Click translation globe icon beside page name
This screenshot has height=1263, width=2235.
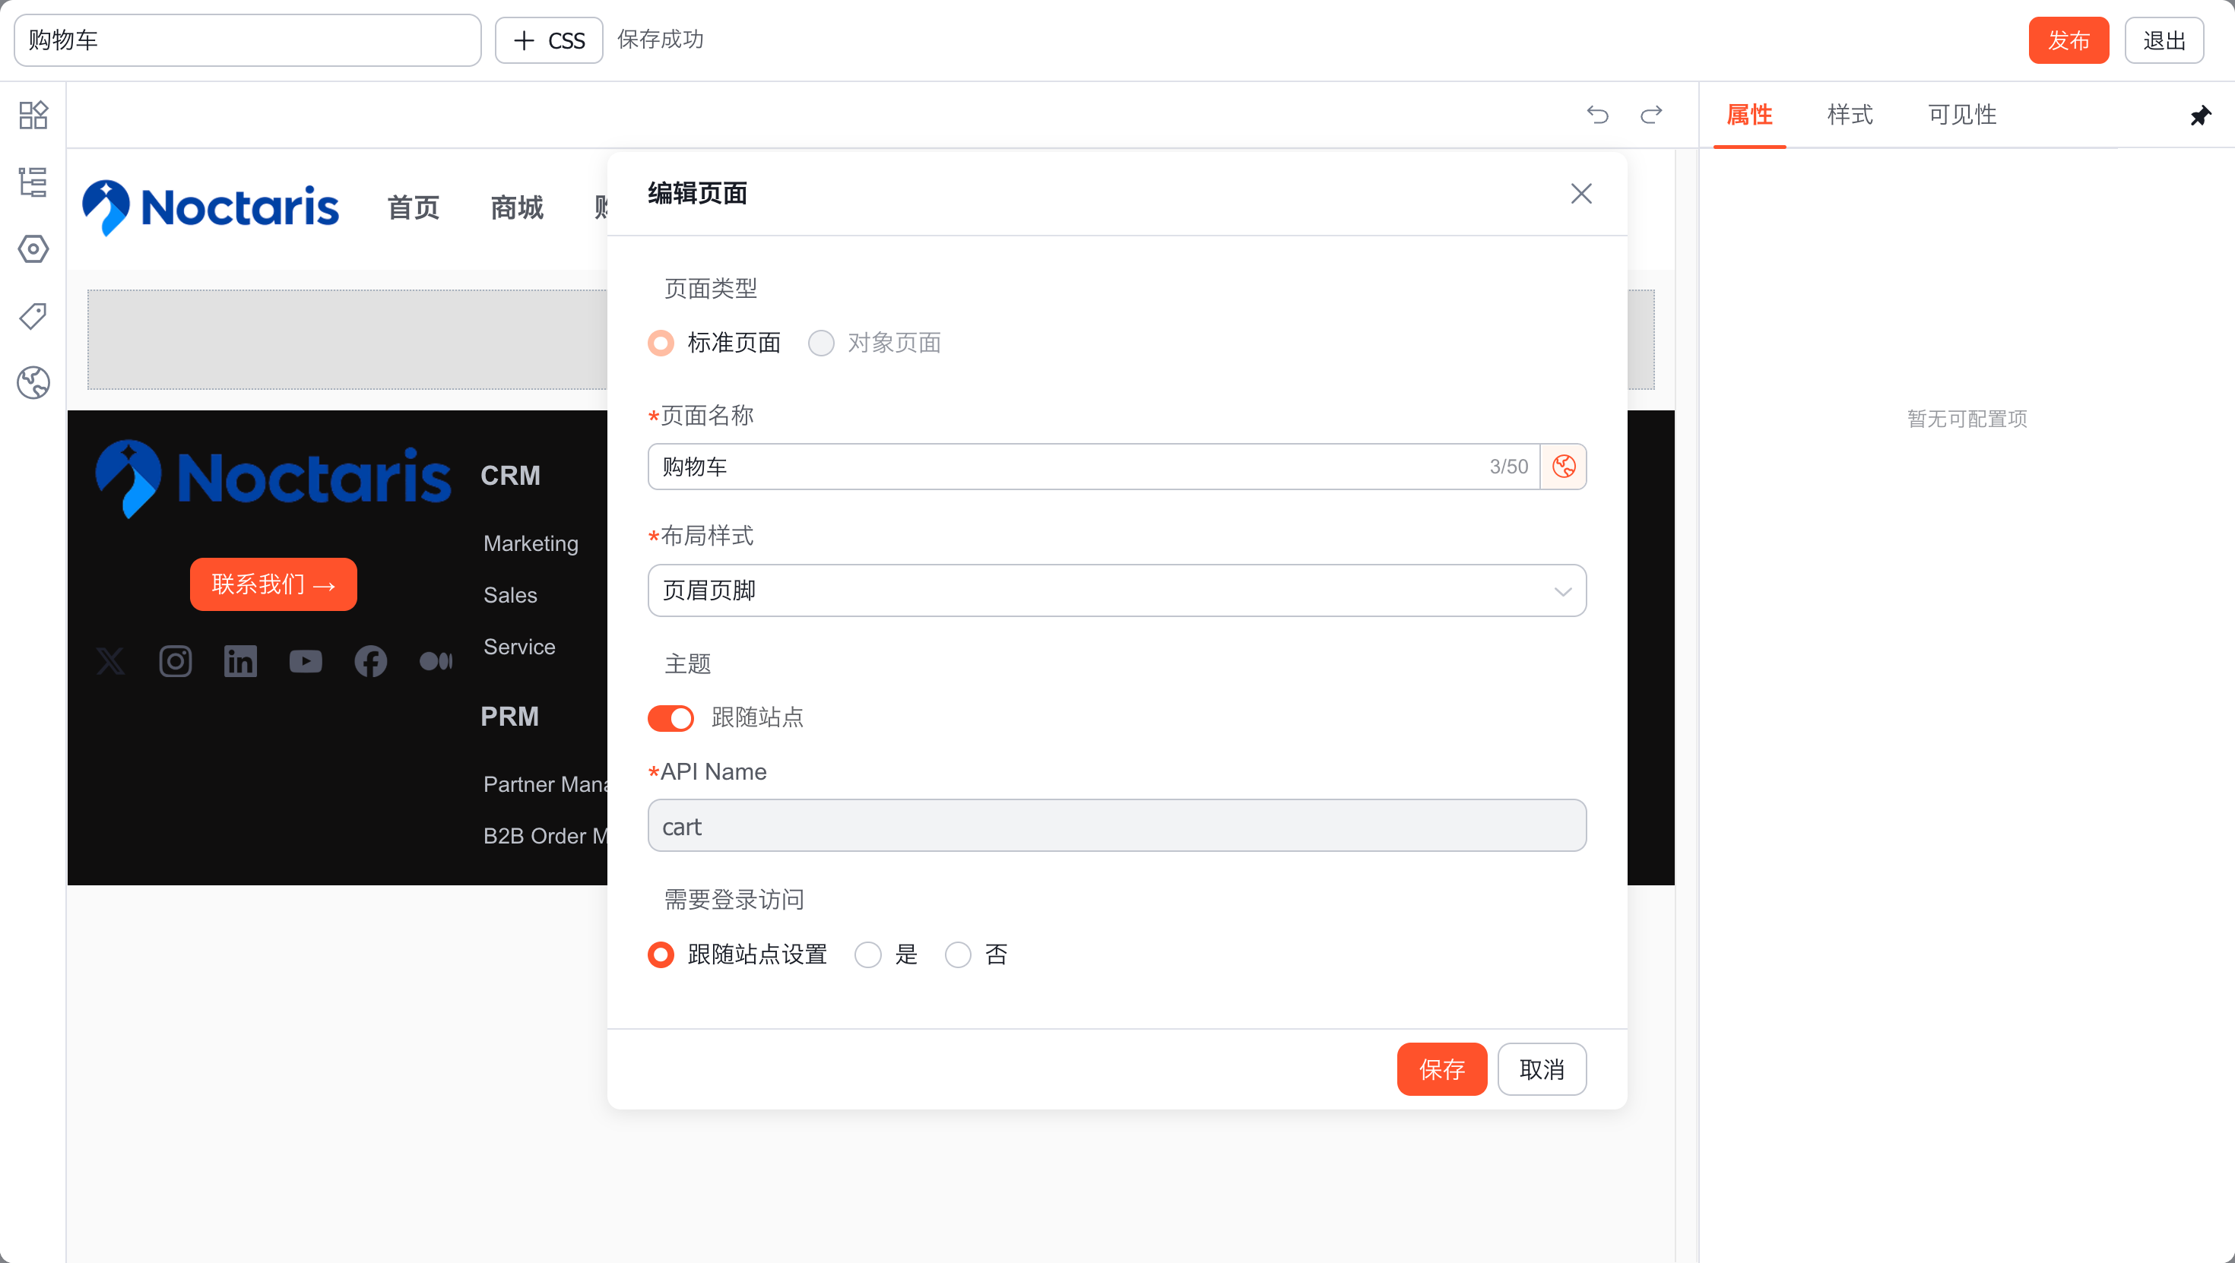pyautogui.click(x=1564, y=467)
